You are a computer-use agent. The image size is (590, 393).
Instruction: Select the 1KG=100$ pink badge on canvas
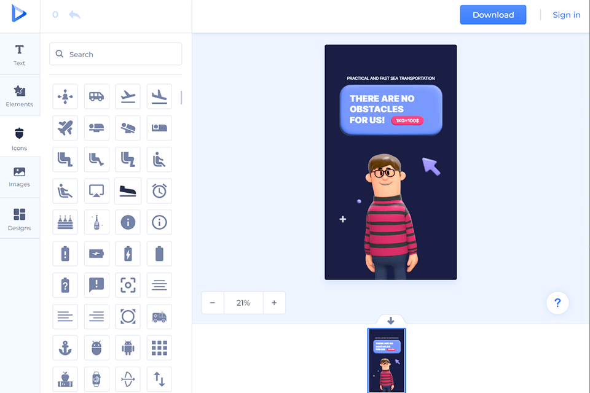click(x=407, y=120)
